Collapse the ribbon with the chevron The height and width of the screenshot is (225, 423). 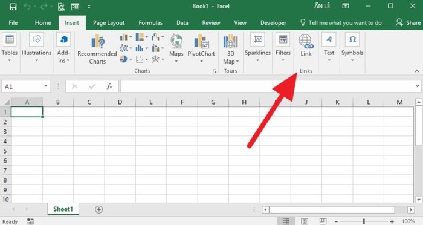coord(417,71)
